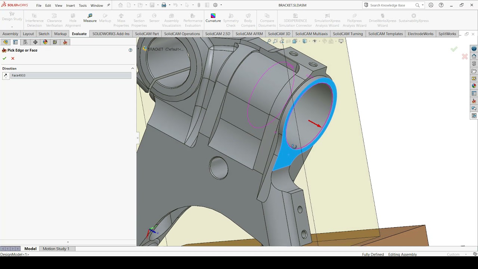
Task: Switch to the Assembly ribbon tab
Action: [x=10, y=34]
